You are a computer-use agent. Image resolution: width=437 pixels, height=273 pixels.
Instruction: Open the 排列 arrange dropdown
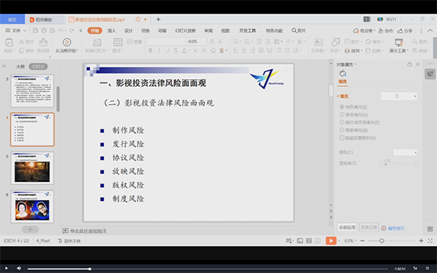point(353,51)
